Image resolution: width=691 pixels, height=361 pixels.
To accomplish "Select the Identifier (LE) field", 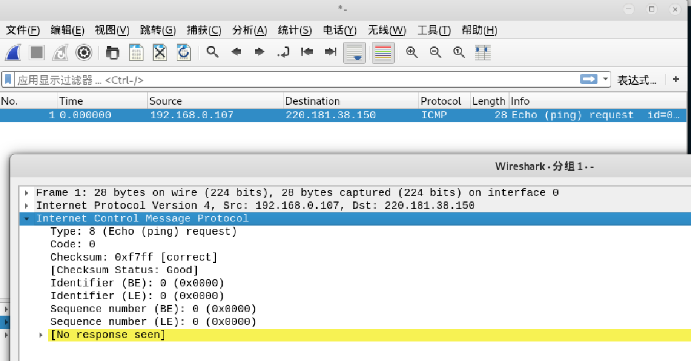I will click(137, 296).
